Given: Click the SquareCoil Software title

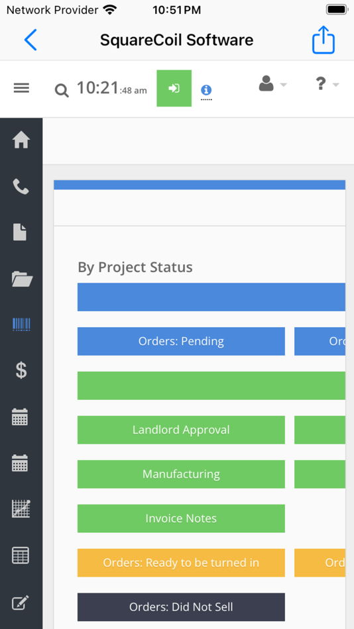Looking at the screenshot, I should click(x=177, y=40).
